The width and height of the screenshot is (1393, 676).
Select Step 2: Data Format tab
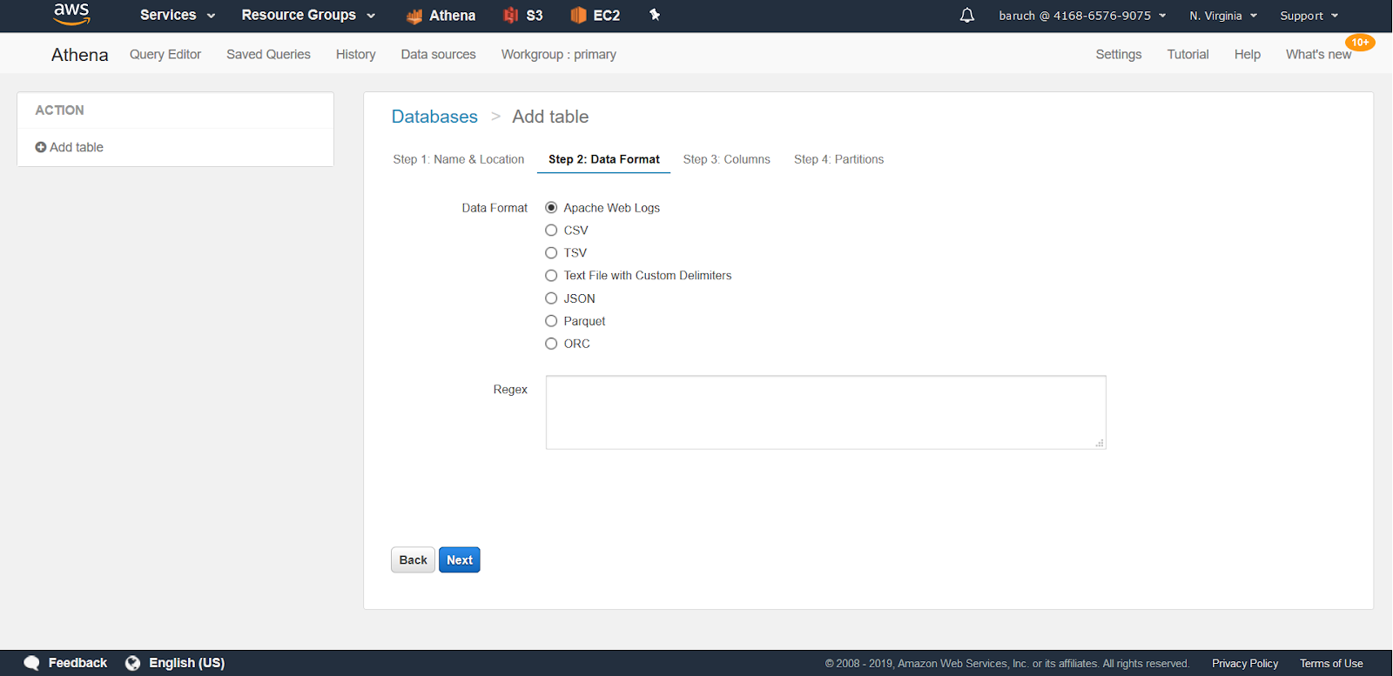(604, 159)
